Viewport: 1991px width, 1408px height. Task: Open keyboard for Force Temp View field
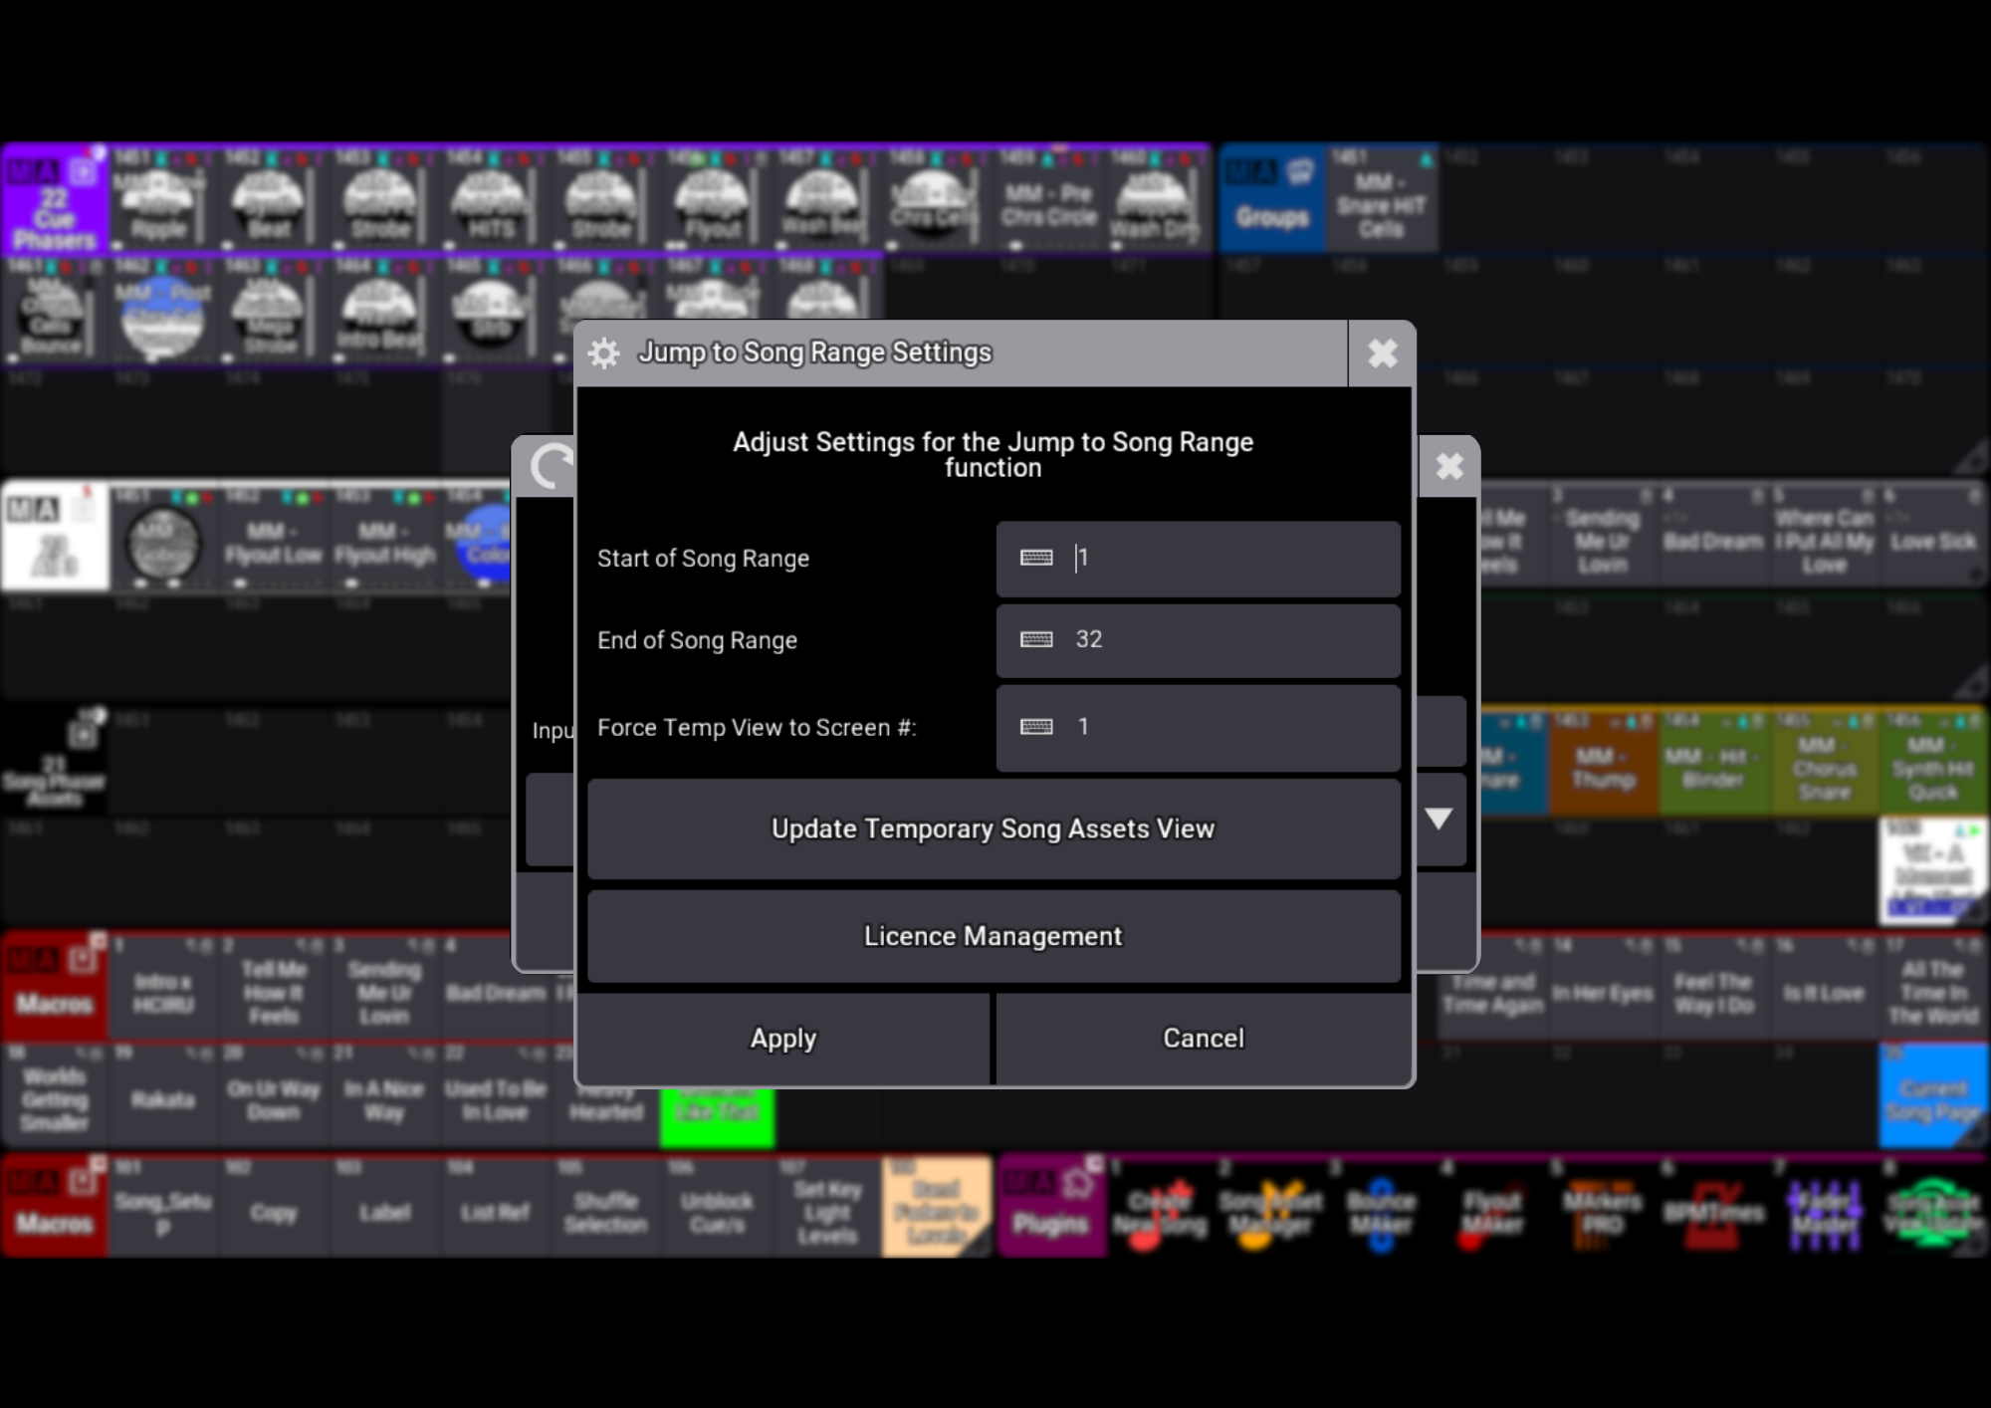click(x=1036, y=727)
